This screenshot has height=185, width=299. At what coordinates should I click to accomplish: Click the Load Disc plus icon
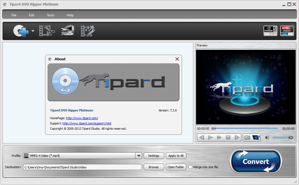(x=20, y=31)
